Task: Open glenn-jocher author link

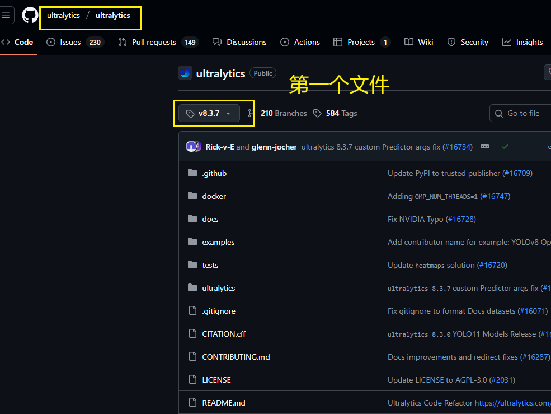Action: coord(274,147)
